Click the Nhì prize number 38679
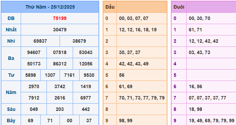 pyautogui.click(x=79, y=41)
